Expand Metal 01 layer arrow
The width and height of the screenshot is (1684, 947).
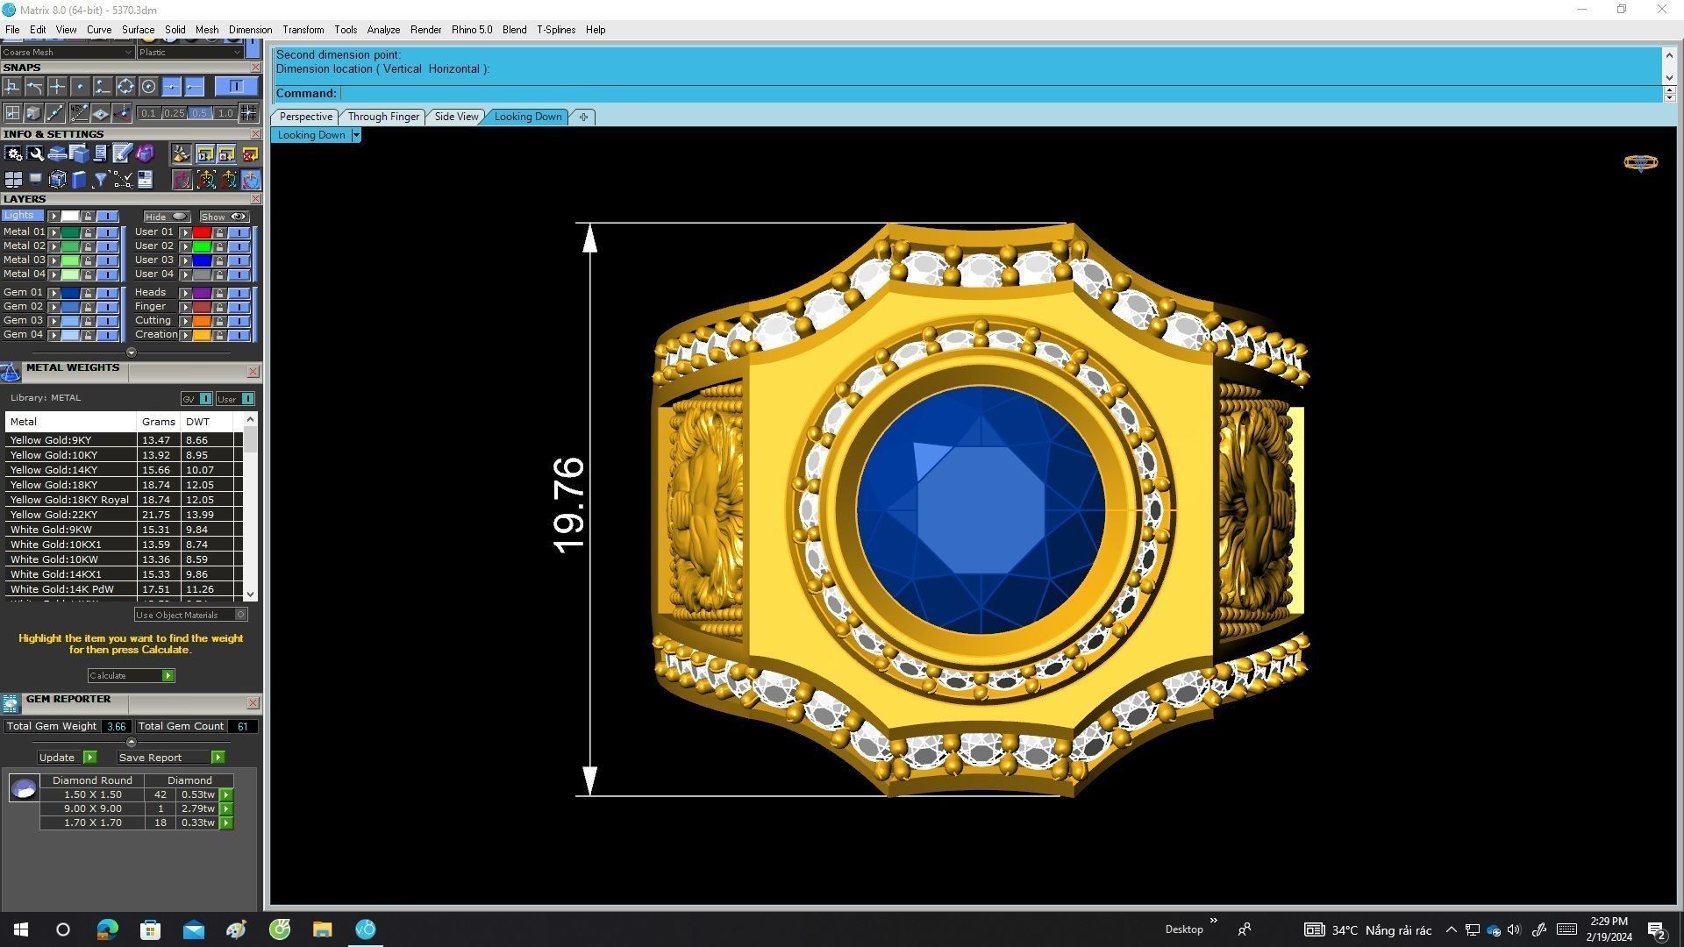[54, 232]
